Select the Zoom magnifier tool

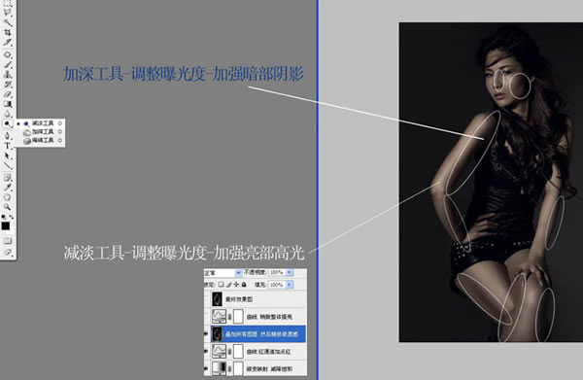pos(8,207)
